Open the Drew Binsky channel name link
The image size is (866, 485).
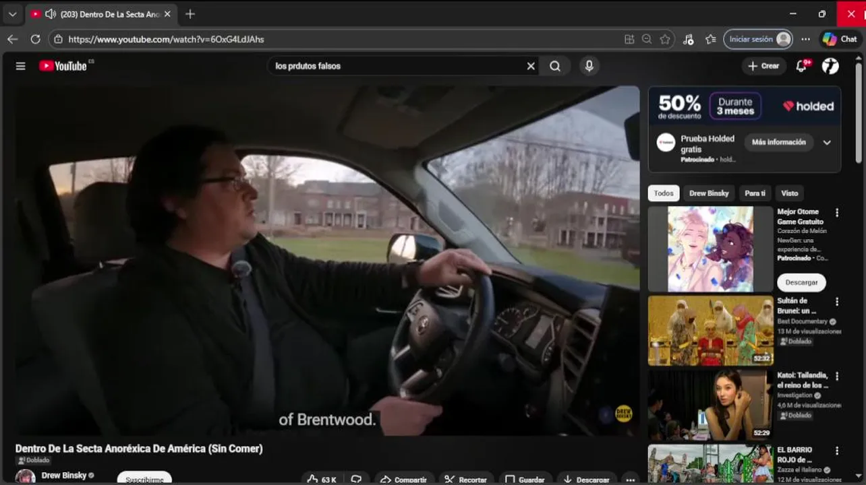tap(63, 475)
